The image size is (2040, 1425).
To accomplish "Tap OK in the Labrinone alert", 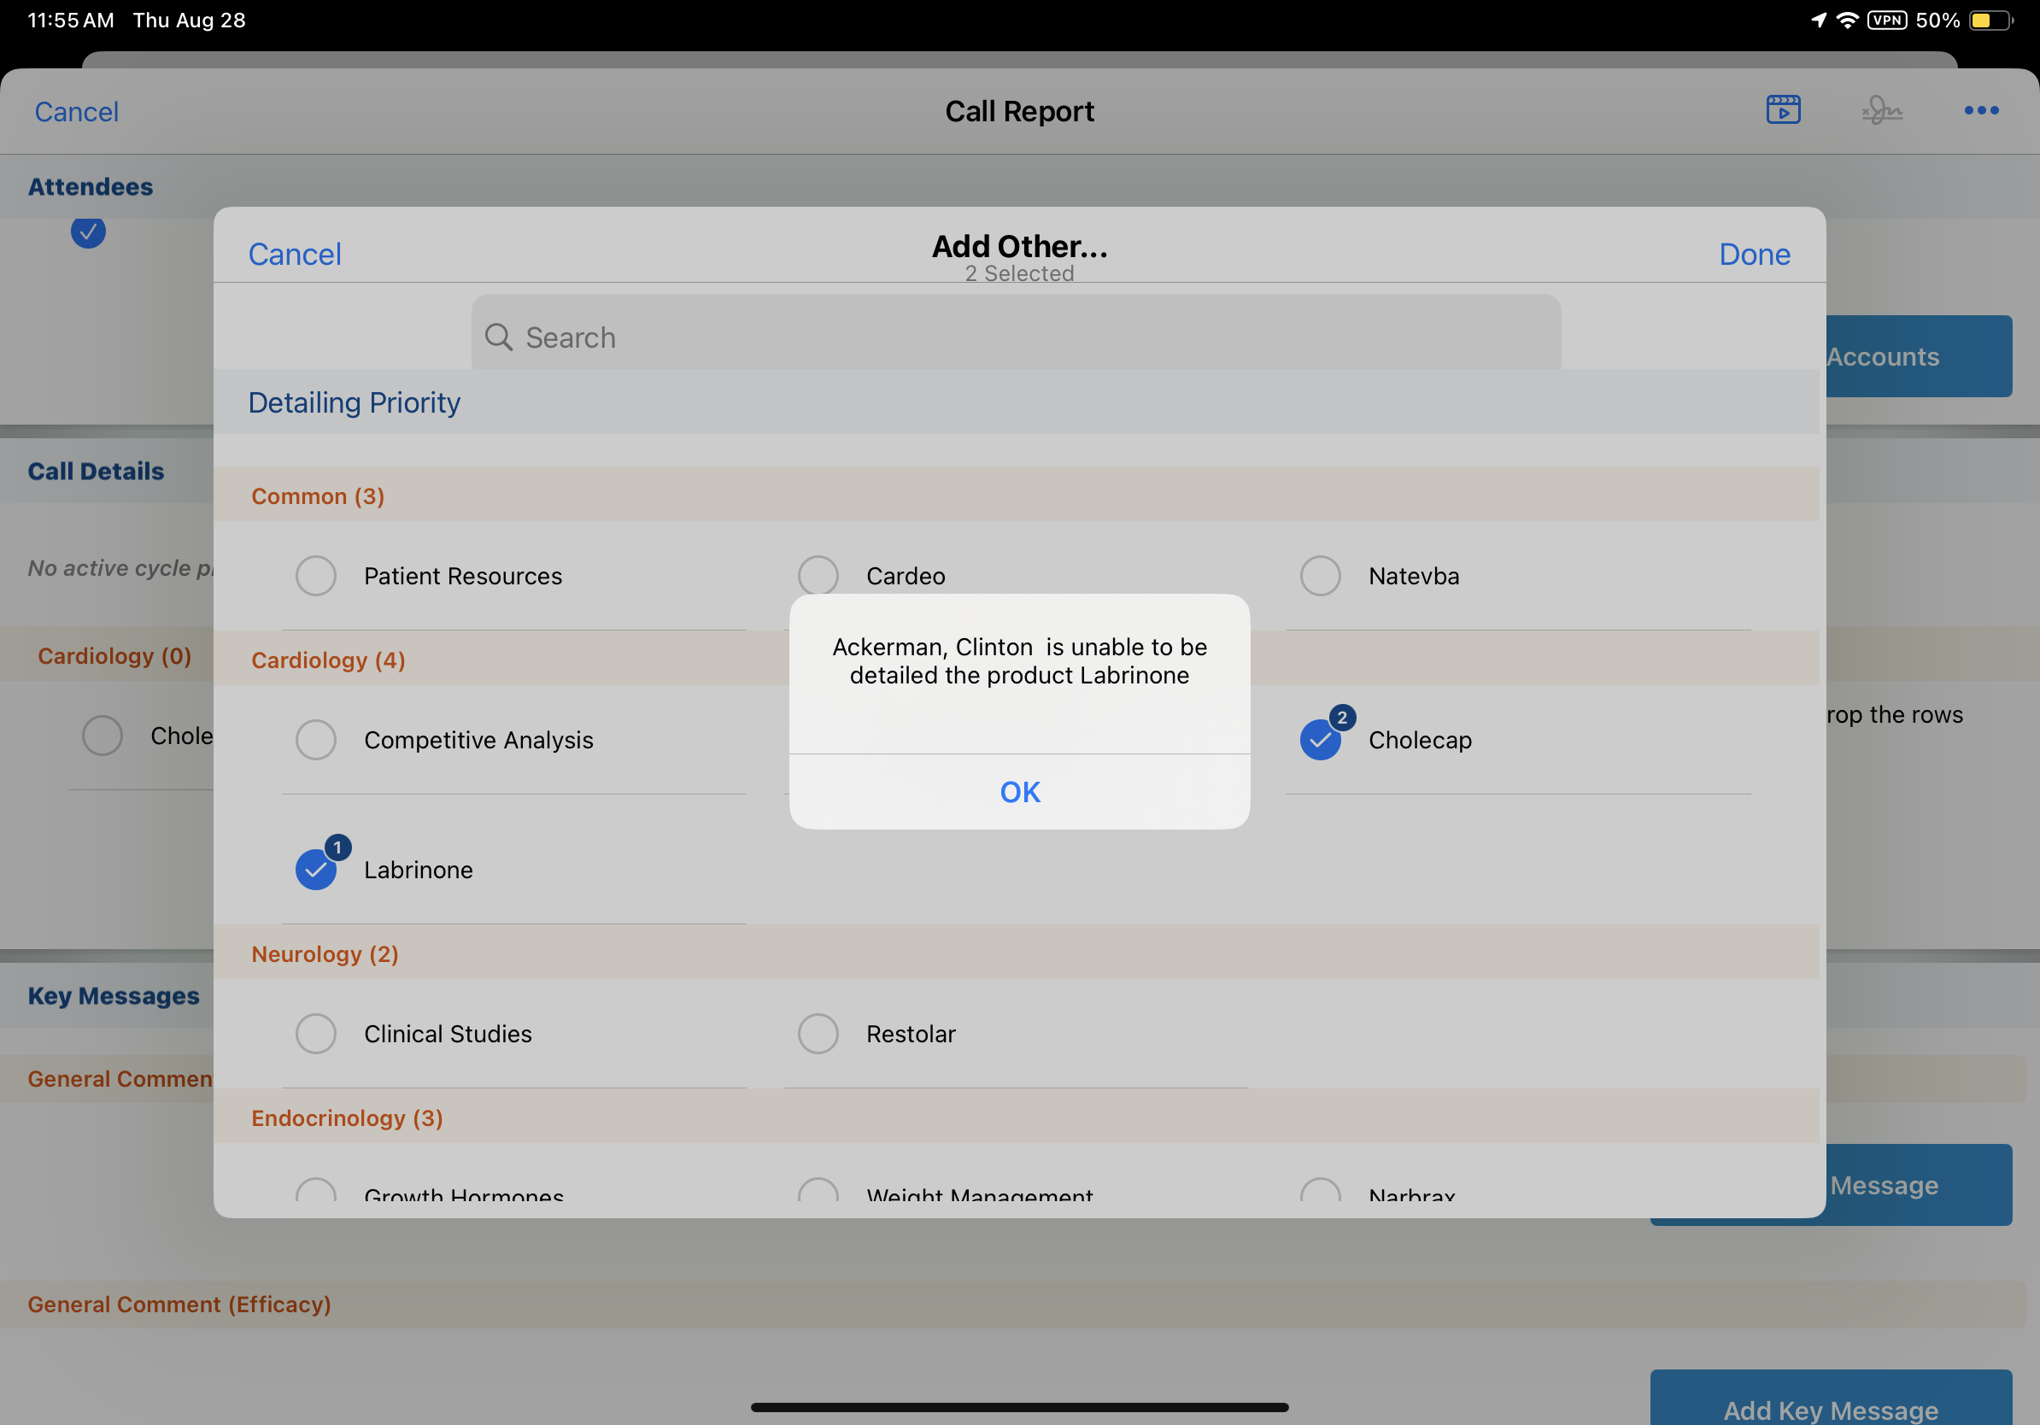I will tap(1019, 791).
